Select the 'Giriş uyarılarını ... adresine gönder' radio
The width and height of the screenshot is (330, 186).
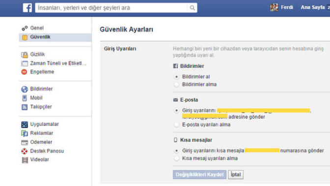point(177,111)
